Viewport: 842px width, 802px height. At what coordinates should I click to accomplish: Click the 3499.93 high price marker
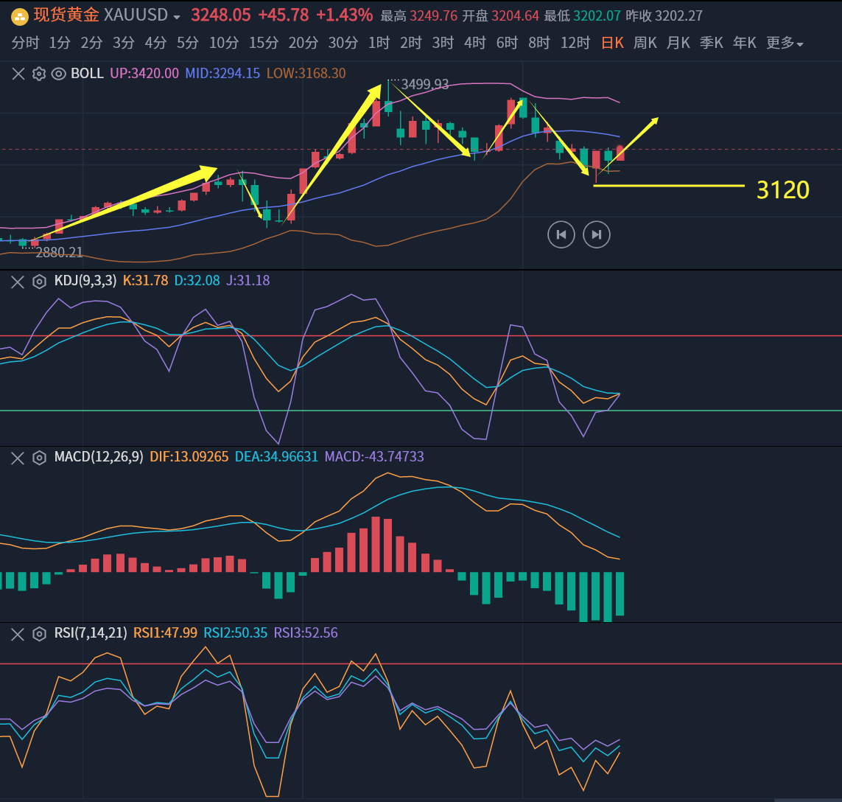tap(425, 84)
